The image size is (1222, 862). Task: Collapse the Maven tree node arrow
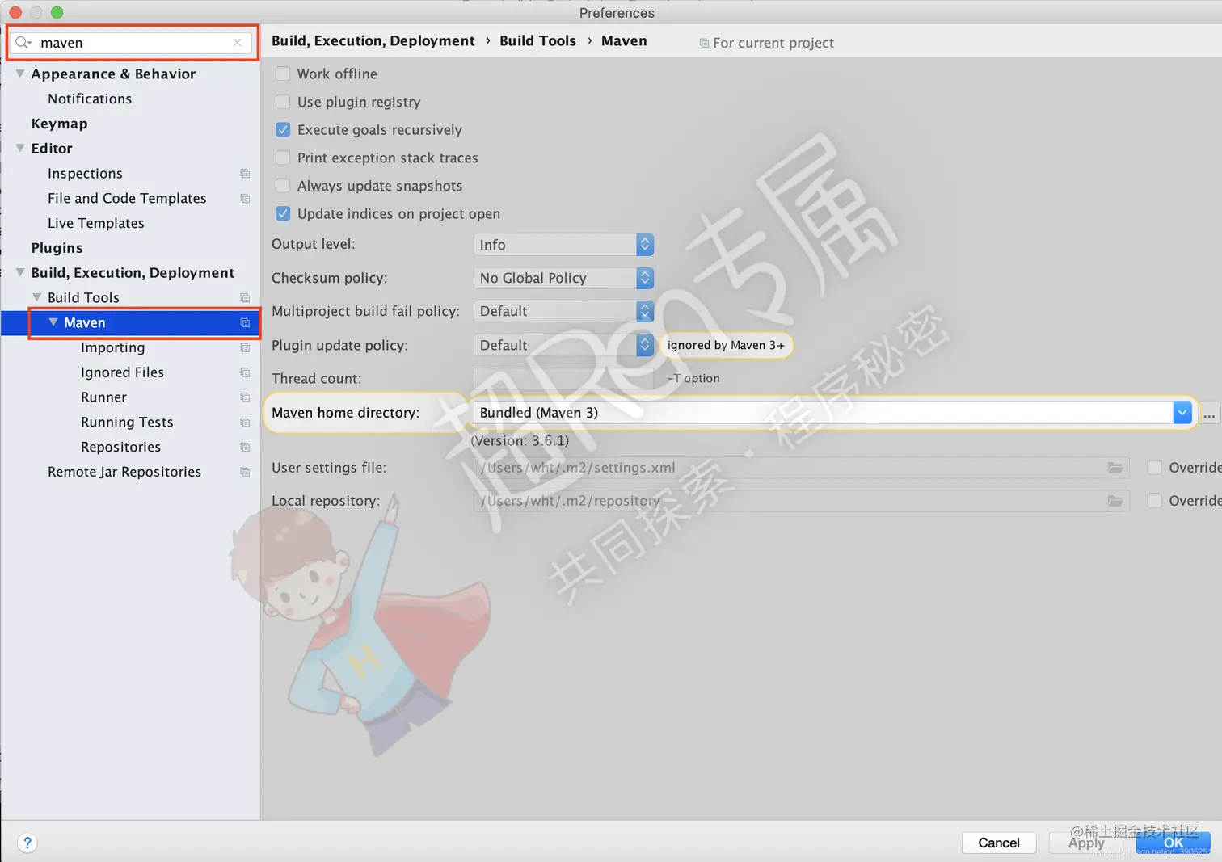coord(53,322)
